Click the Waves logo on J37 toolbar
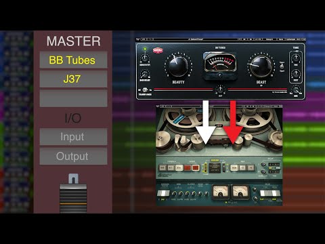The width and height of the screenshot is (325, 244). [158, 106]
